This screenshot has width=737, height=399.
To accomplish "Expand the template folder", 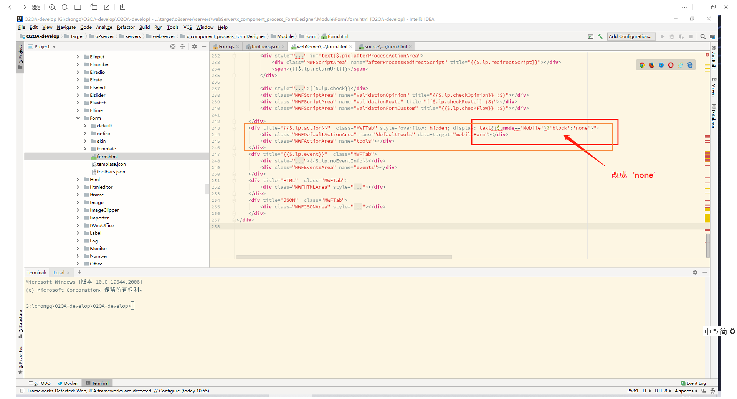I will click(85, 149).
